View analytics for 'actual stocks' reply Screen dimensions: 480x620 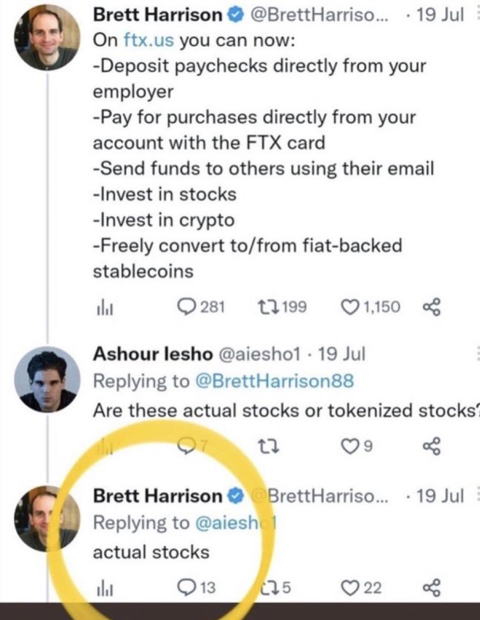pyautogui.click(x=102, y=586)
